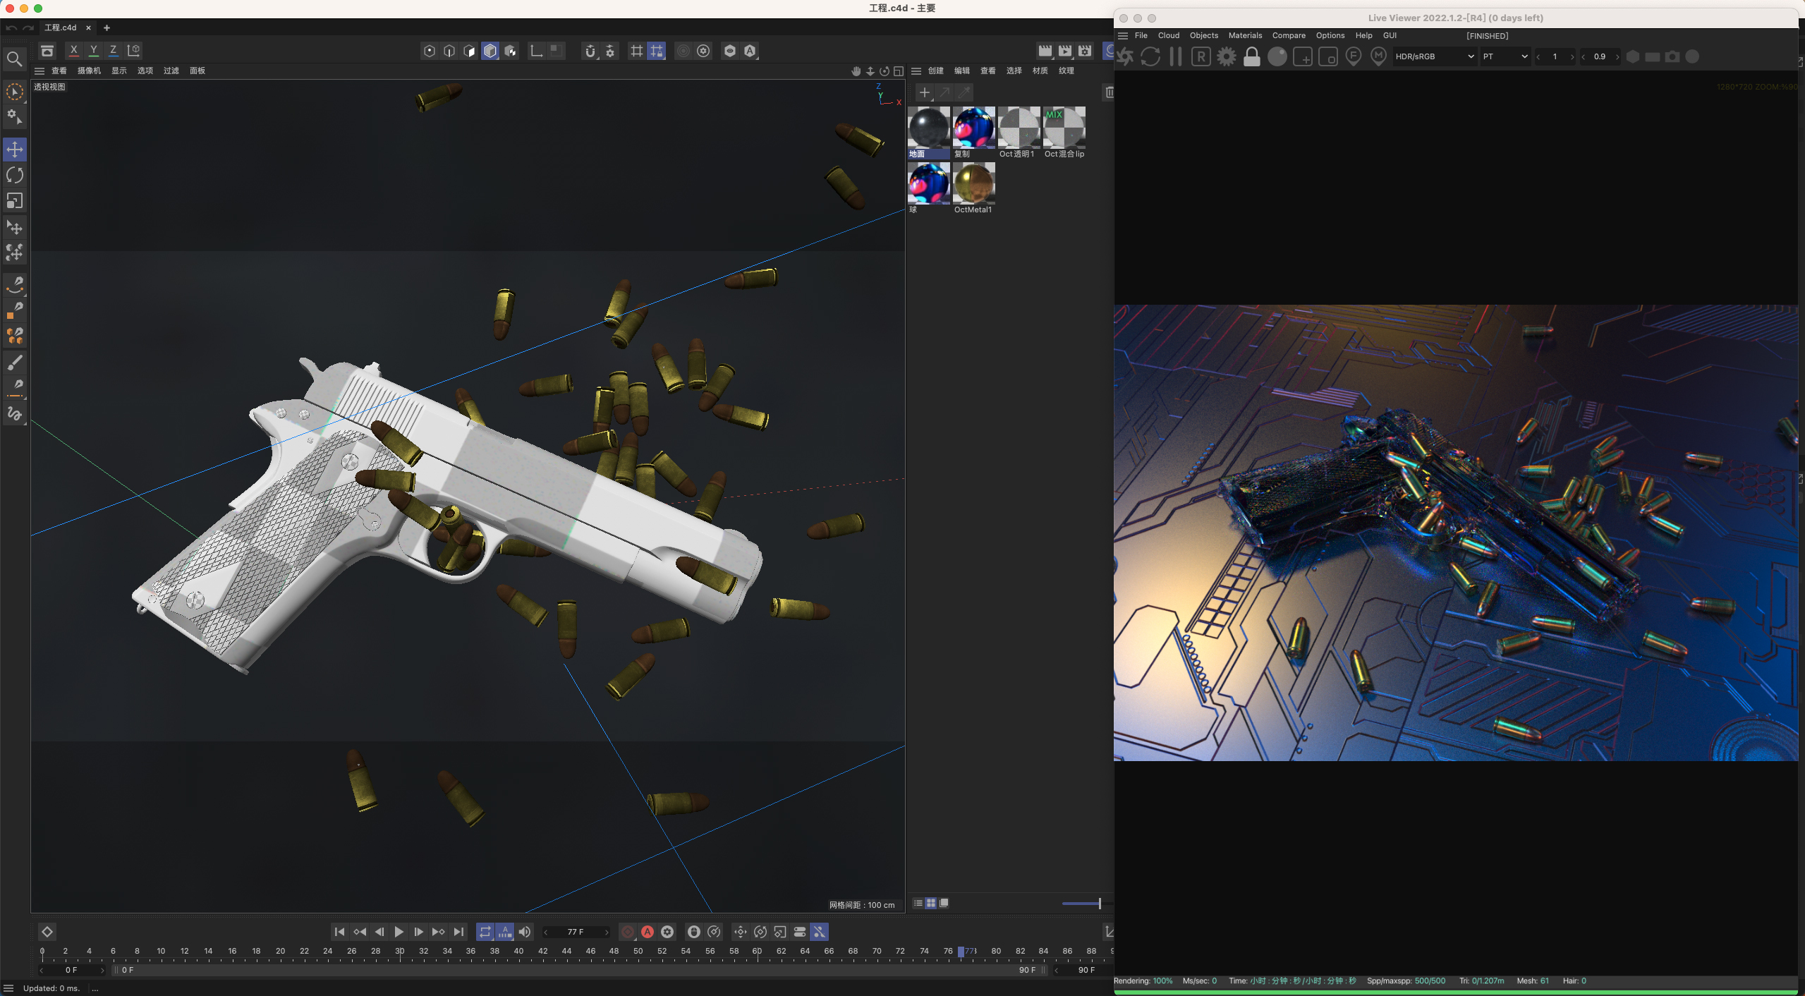
Task: Go to end of animation button
Action: pyautogui.click(x=458, y=932)
